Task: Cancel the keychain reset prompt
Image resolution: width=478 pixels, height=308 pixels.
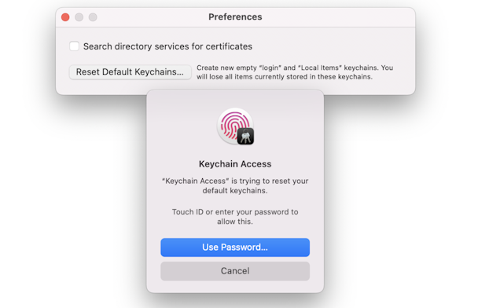Action: click(x=235, y=271)
